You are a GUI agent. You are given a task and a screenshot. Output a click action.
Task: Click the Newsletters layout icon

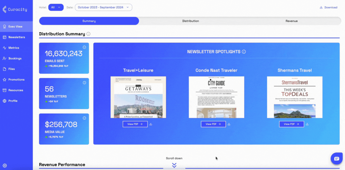[4, 37]
